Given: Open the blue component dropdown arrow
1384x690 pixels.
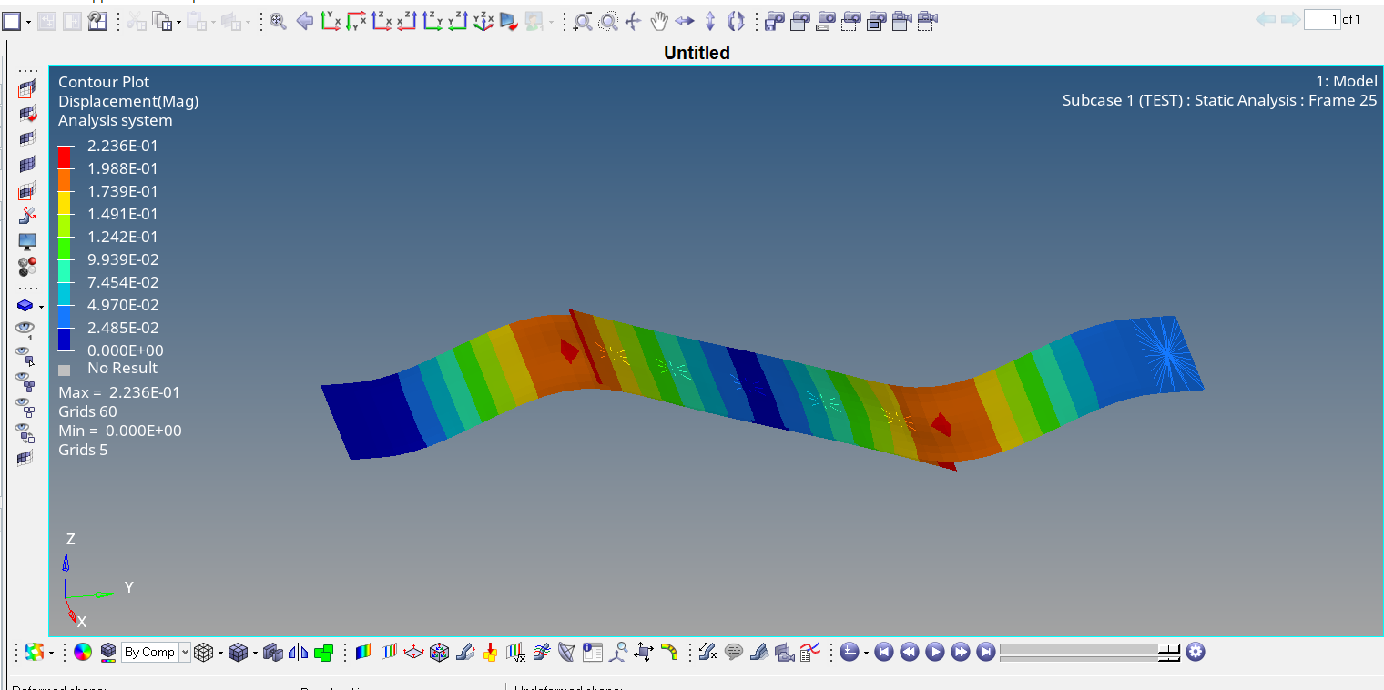Looking at the screenshot, I should (41, 307).
